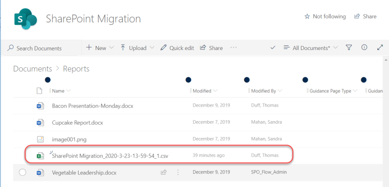The image size is (389, 187).
Task: Open actions menu for Vegetable Leadership.docx
Action: click(178, 172)
